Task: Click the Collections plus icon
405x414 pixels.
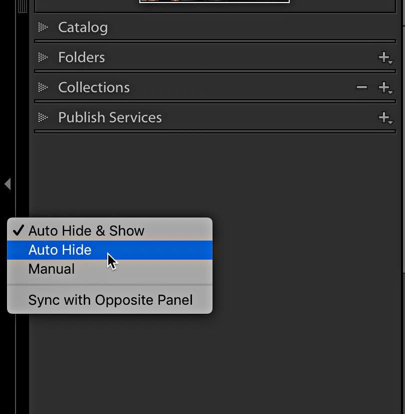Action: tap(385, 88)
